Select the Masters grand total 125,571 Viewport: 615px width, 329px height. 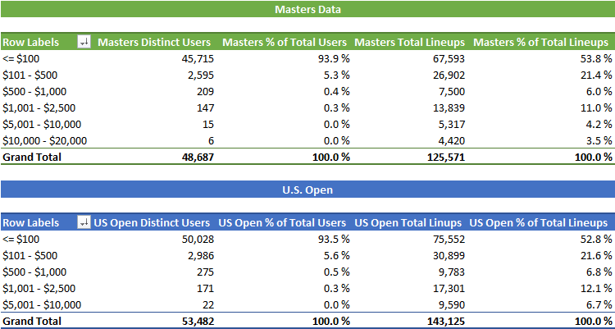pyautogui.click(x=446, y=158)
